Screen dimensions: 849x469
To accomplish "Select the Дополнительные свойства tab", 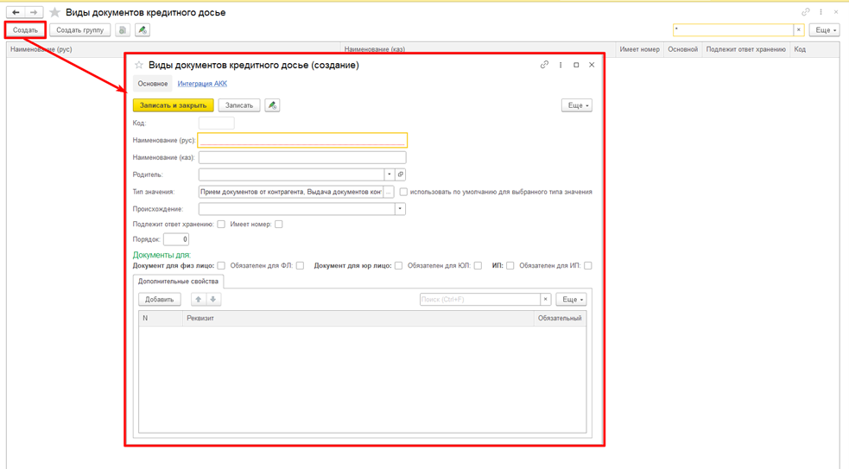I will tap(178, 282).
